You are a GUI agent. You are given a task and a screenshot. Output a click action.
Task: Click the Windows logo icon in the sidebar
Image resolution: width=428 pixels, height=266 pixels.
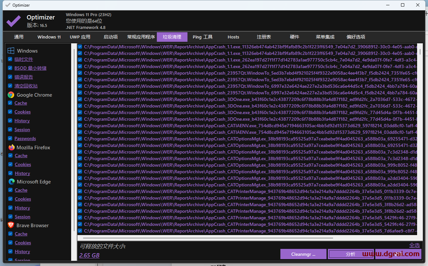[11, 51]
